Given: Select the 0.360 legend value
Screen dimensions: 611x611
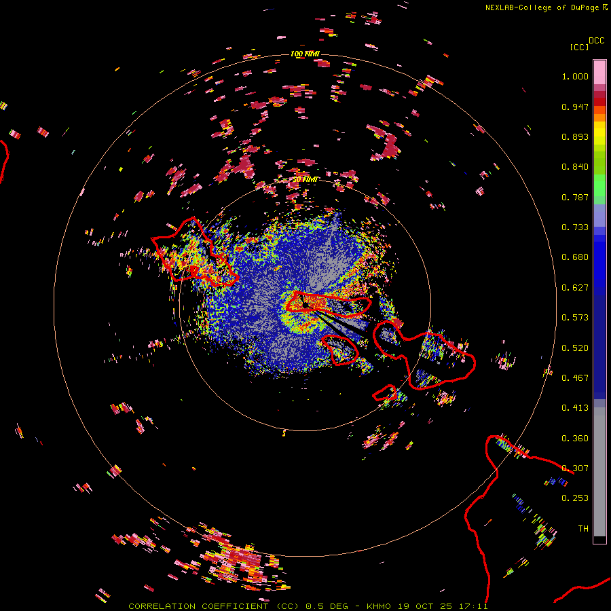Looking at the screenshot, I should tap(575, 439).
